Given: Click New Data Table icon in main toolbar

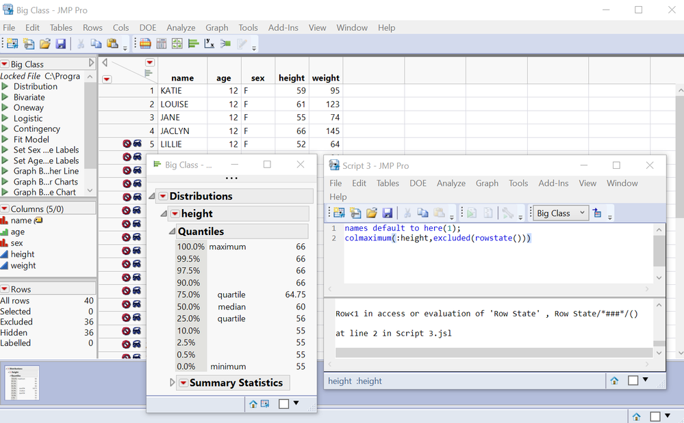Looking at the screenshot, I should pos(12,44).
